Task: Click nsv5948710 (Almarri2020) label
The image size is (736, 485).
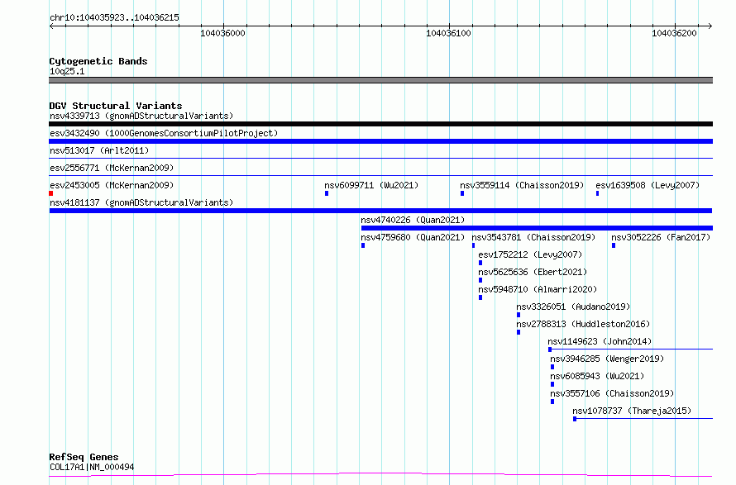Action: (538, 289)
